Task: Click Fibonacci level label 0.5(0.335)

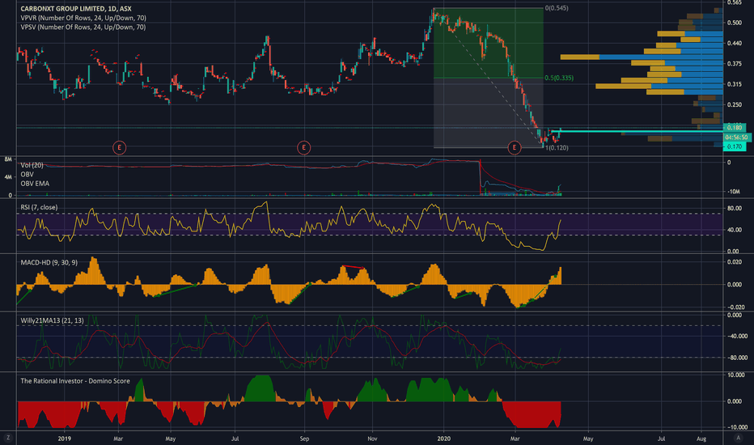Action: click(x=559, y=78)
